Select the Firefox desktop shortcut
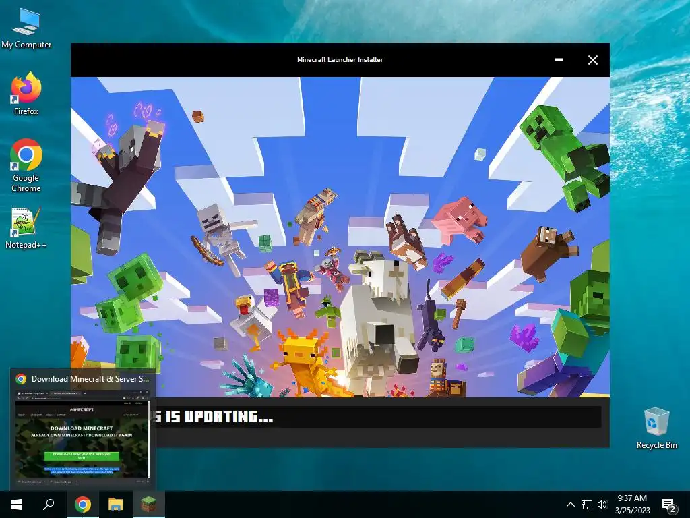Screen dimensions: 690x518 [x=26, y=94]
